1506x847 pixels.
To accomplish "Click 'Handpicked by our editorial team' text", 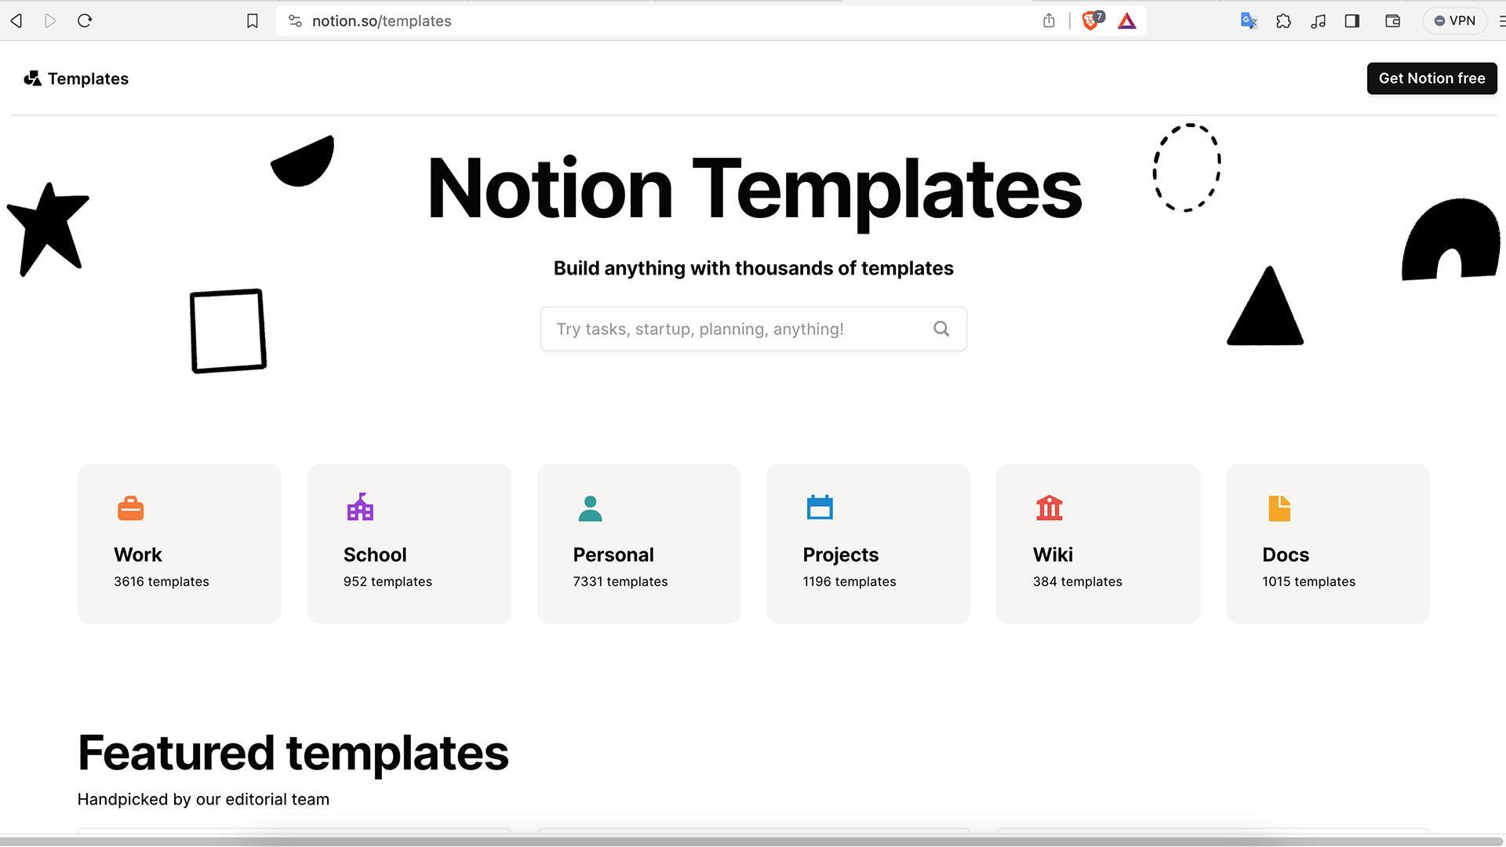I will [203, 799].
